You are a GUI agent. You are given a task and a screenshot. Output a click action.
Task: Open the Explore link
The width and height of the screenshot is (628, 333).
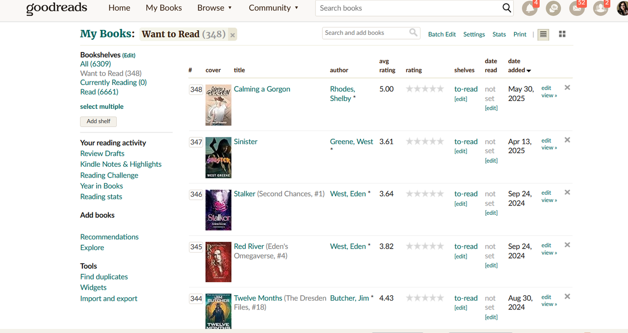click(x=92, y=248)
